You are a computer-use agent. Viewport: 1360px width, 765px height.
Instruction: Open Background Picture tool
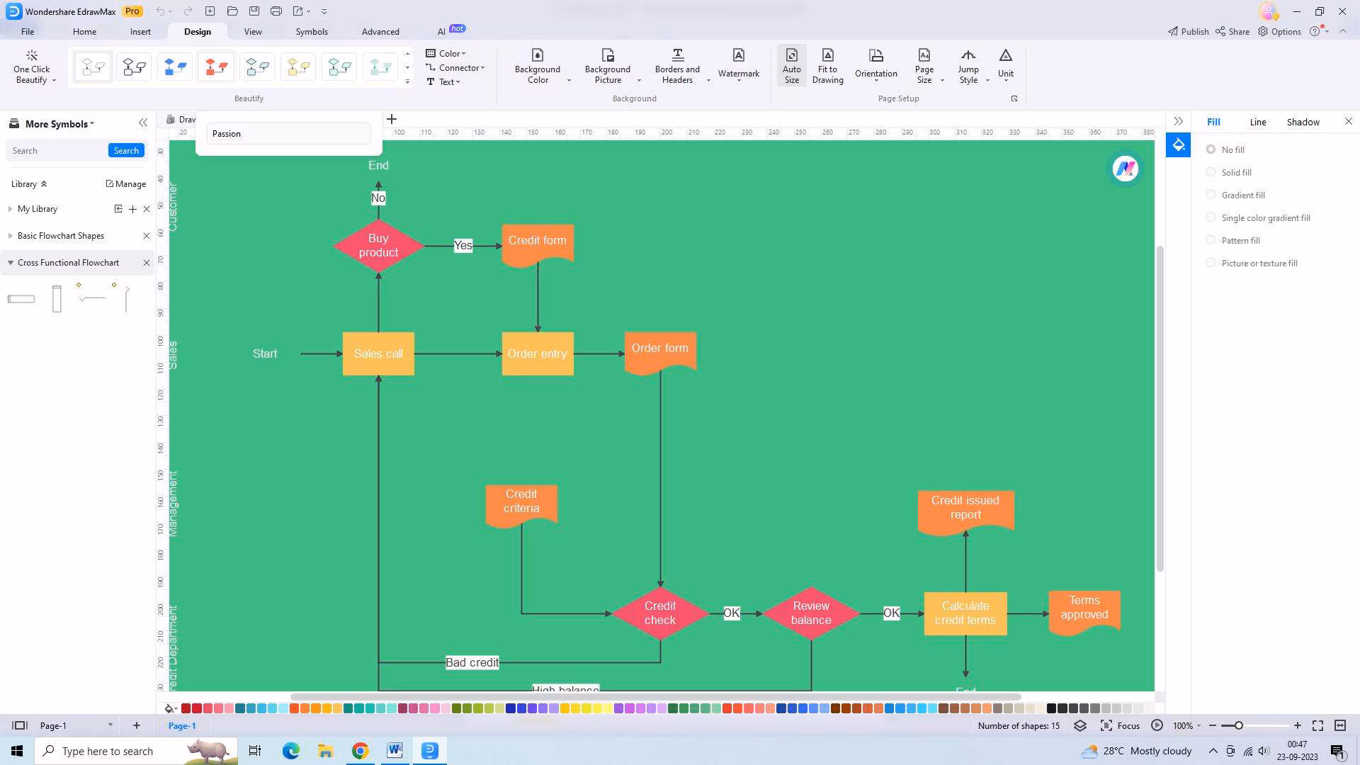(x=607, y=56)
